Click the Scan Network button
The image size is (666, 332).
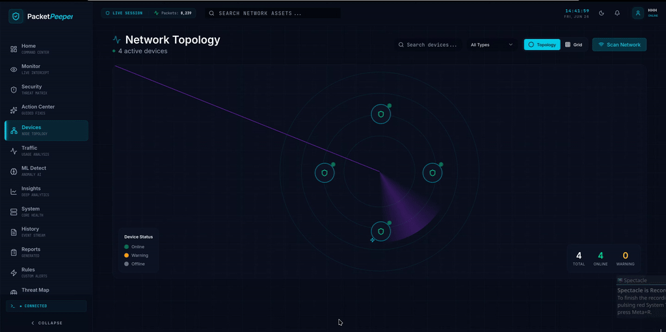click(619, 45)
